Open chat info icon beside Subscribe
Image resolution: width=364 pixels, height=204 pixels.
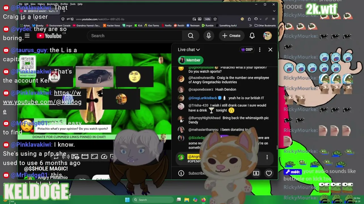(x=181, y=173)
